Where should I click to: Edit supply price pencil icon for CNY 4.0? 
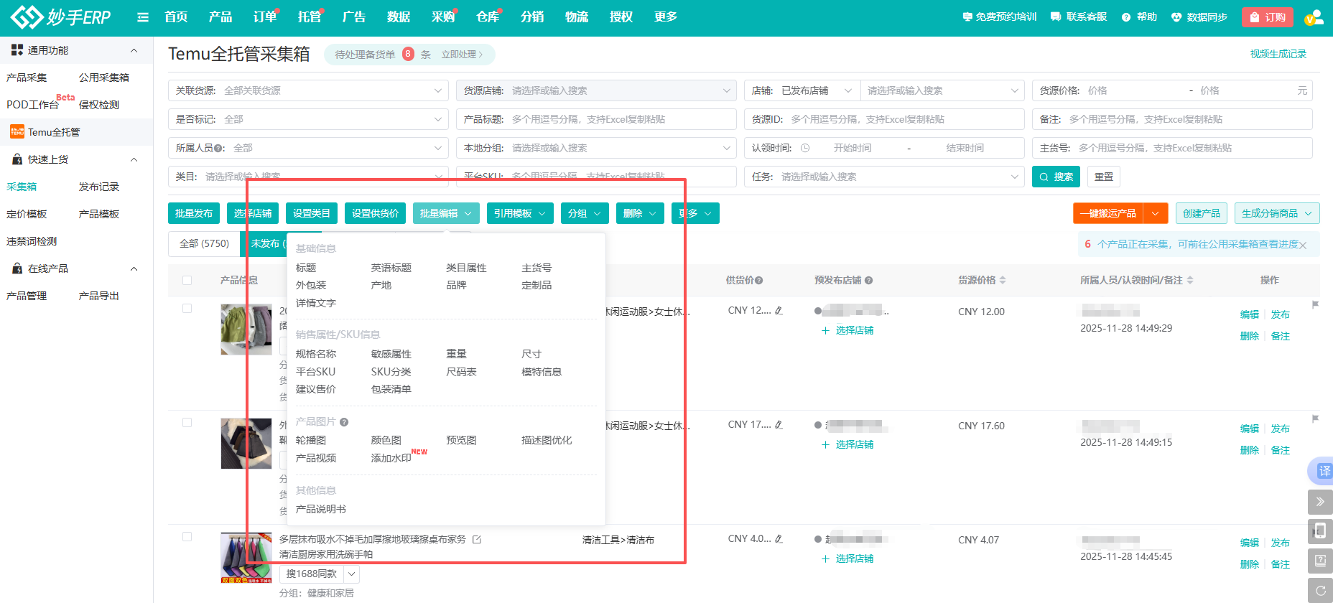[779, 539]
